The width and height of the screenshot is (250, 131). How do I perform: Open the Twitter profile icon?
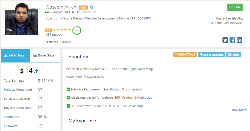[225, 40]
